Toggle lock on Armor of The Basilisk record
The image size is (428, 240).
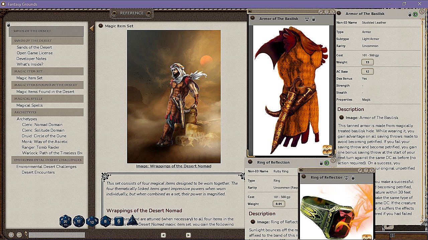[x=410, y=14]
